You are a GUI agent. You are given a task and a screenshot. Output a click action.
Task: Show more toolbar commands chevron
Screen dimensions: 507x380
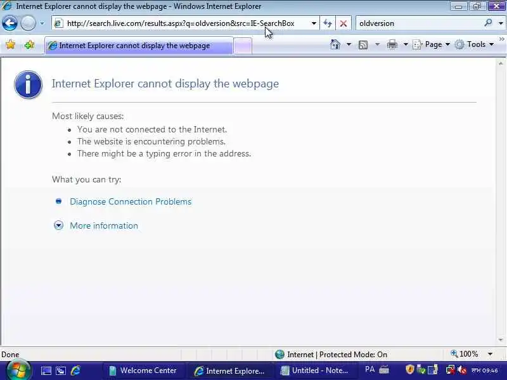click(501, 39)
